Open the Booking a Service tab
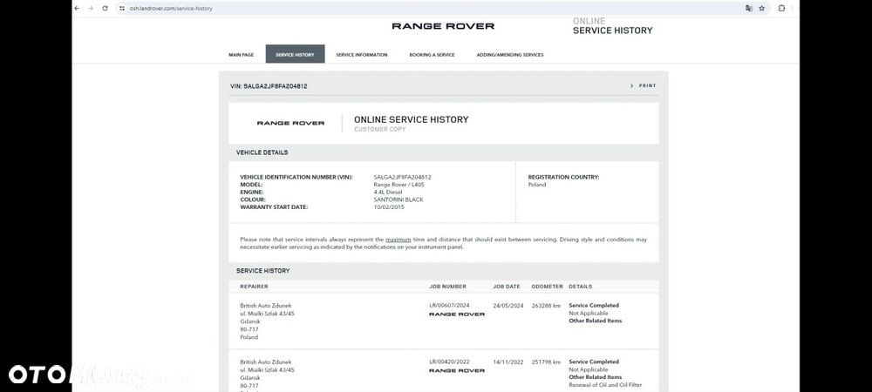Viewport: 872px width, 392px height. coord(433,54)
